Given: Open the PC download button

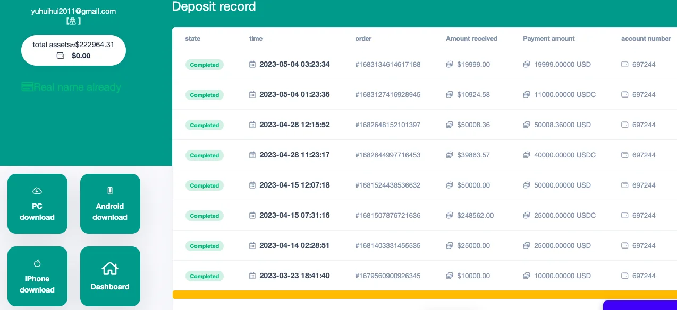Looking at the screenshot, I should [x=37, y=204].
